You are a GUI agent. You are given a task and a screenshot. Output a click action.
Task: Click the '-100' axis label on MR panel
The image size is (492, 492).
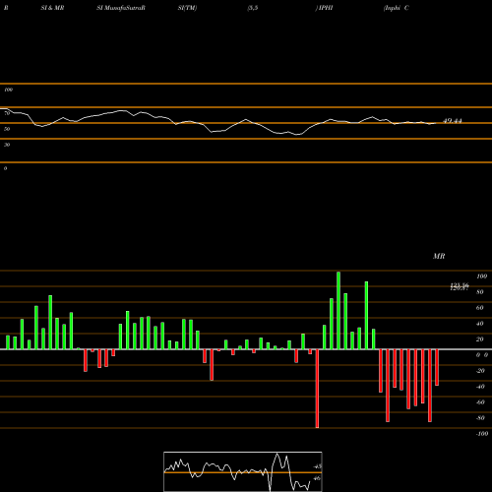(482, 434)
